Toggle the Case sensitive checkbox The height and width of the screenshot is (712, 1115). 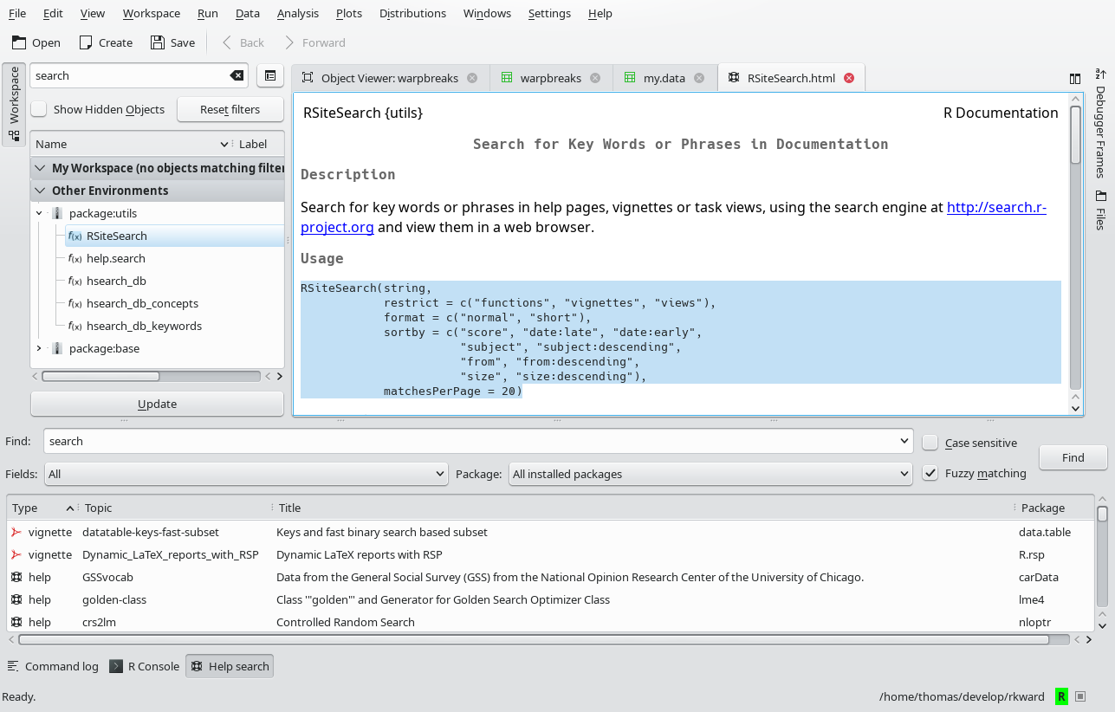pyautogui.click(x=930, y=443)
